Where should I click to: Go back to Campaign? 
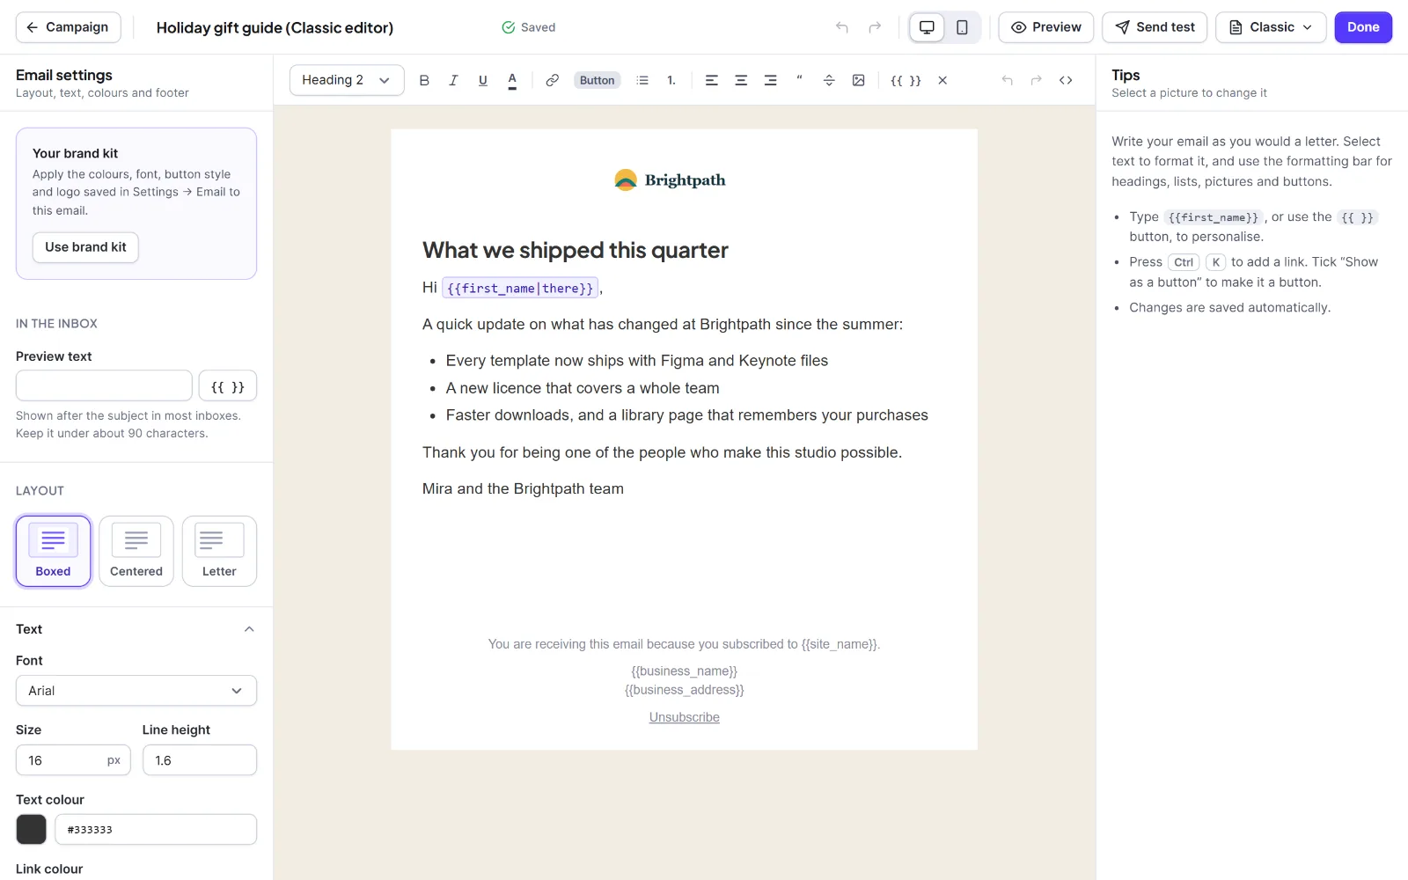point(68,27)
